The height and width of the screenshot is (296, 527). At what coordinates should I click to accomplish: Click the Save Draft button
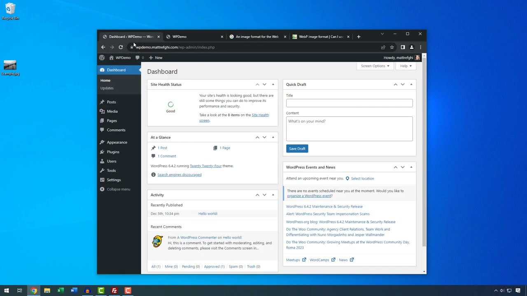coord(297,148)
